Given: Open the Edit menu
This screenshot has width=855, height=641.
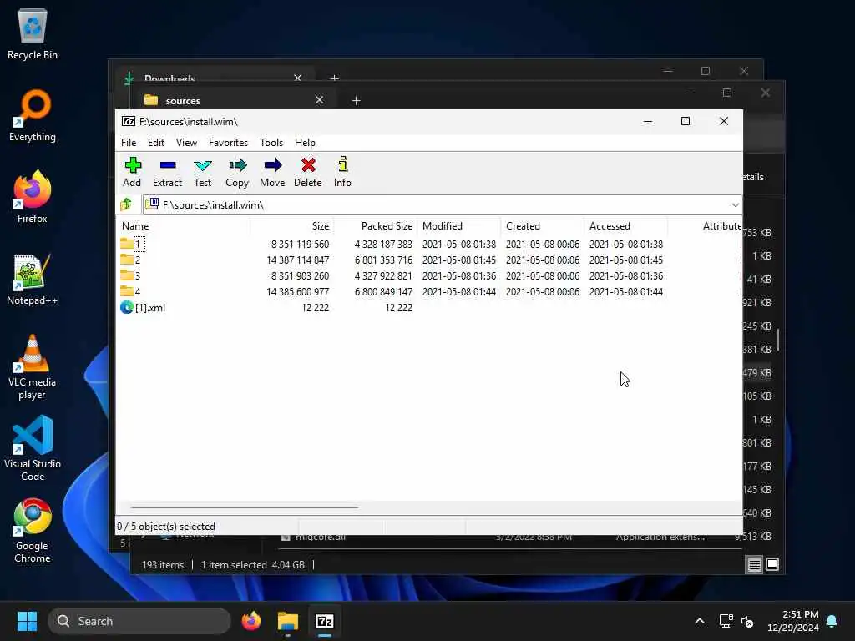Looking at the screenshot, I should (x=156, y=142).
